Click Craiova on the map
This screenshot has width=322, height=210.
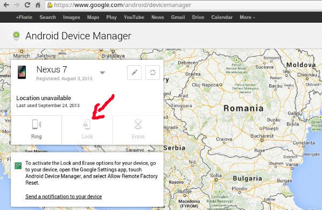(x=224, y=139)
